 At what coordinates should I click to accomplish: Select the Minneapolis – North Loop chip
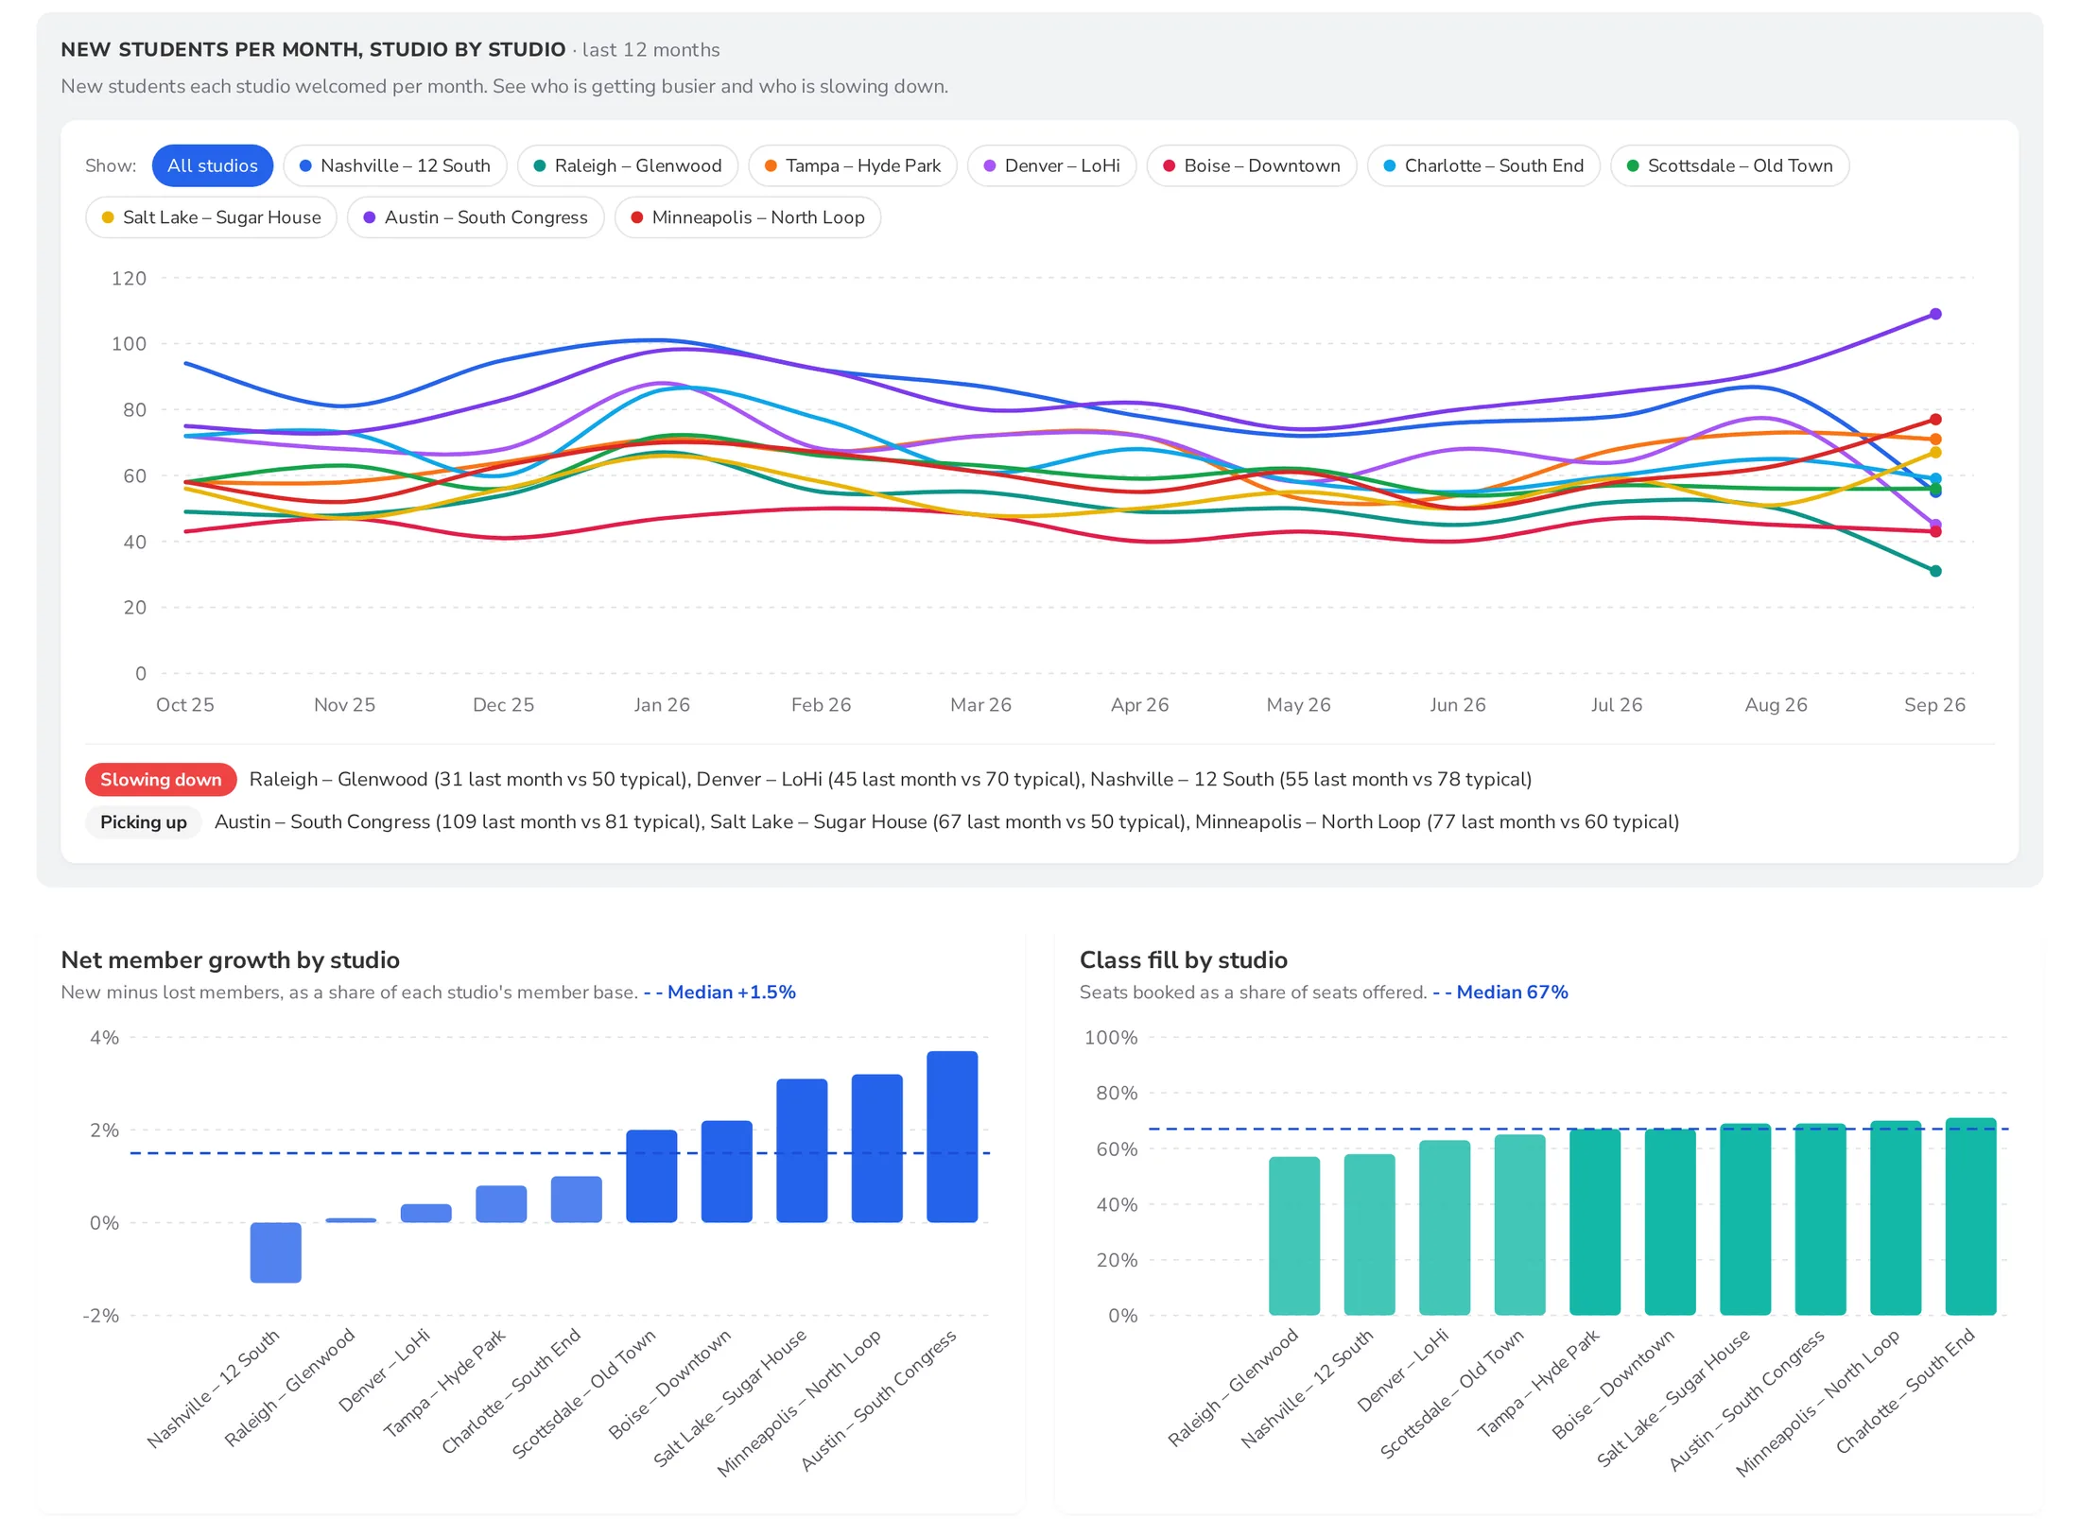747,217
